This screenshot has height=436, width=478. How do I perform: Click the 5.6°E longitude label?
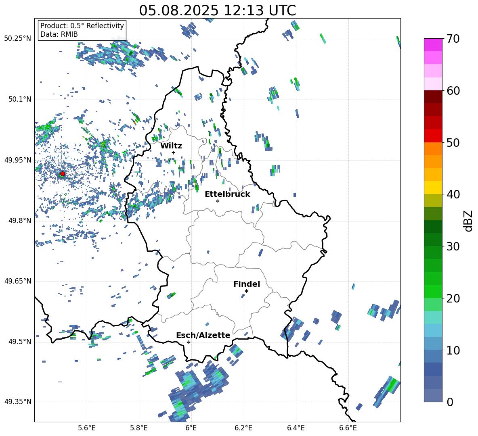87,428
